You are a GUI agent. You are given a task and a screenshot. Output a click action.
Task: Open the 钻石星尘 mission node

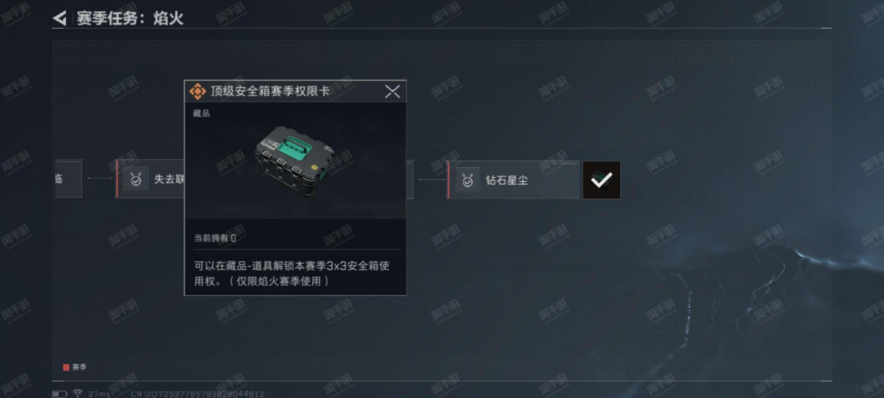click(513, 180)
